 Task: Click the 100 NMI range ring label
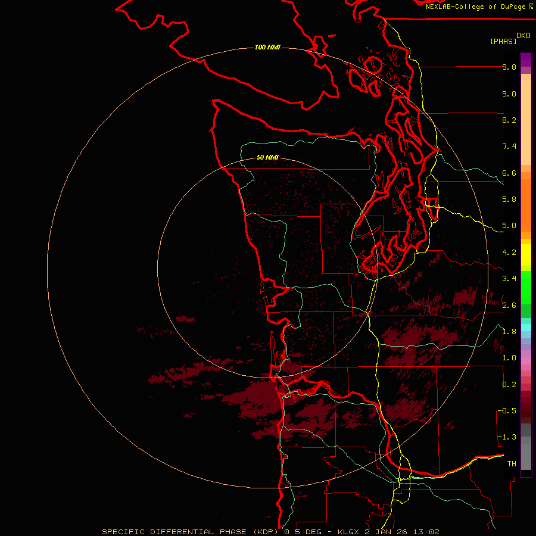[267, 47]
